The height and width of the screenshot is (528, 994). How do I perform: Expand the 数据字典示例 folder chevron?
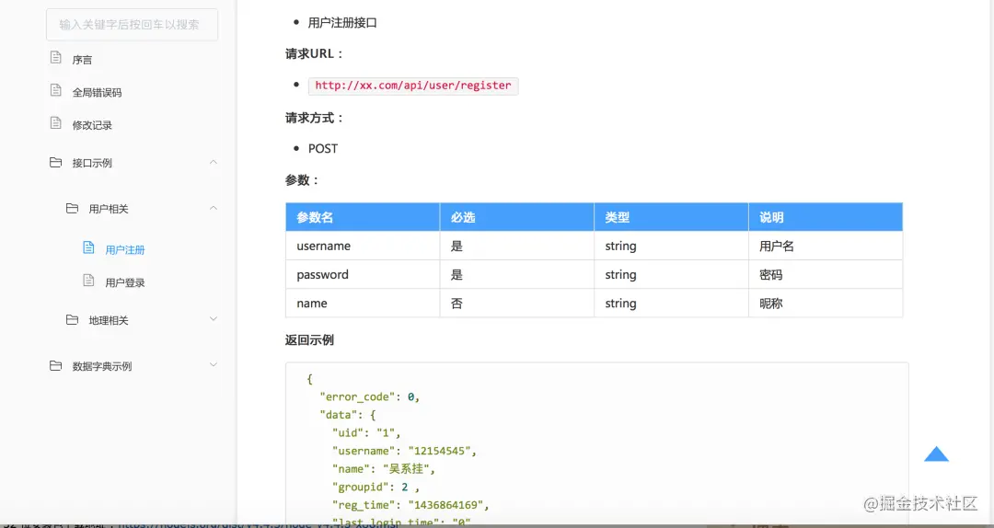[214, 364]
